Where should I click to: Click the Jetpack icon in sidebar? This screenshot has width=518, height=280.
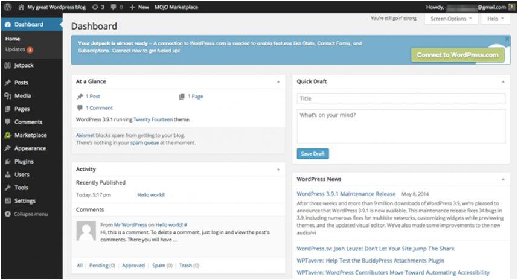(8, 65)
